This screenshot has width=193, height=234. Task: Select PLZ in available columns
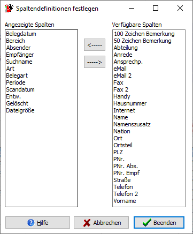[x=118, y=152]
